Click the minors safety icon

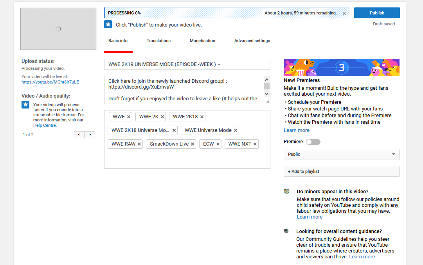pos(286,191)
